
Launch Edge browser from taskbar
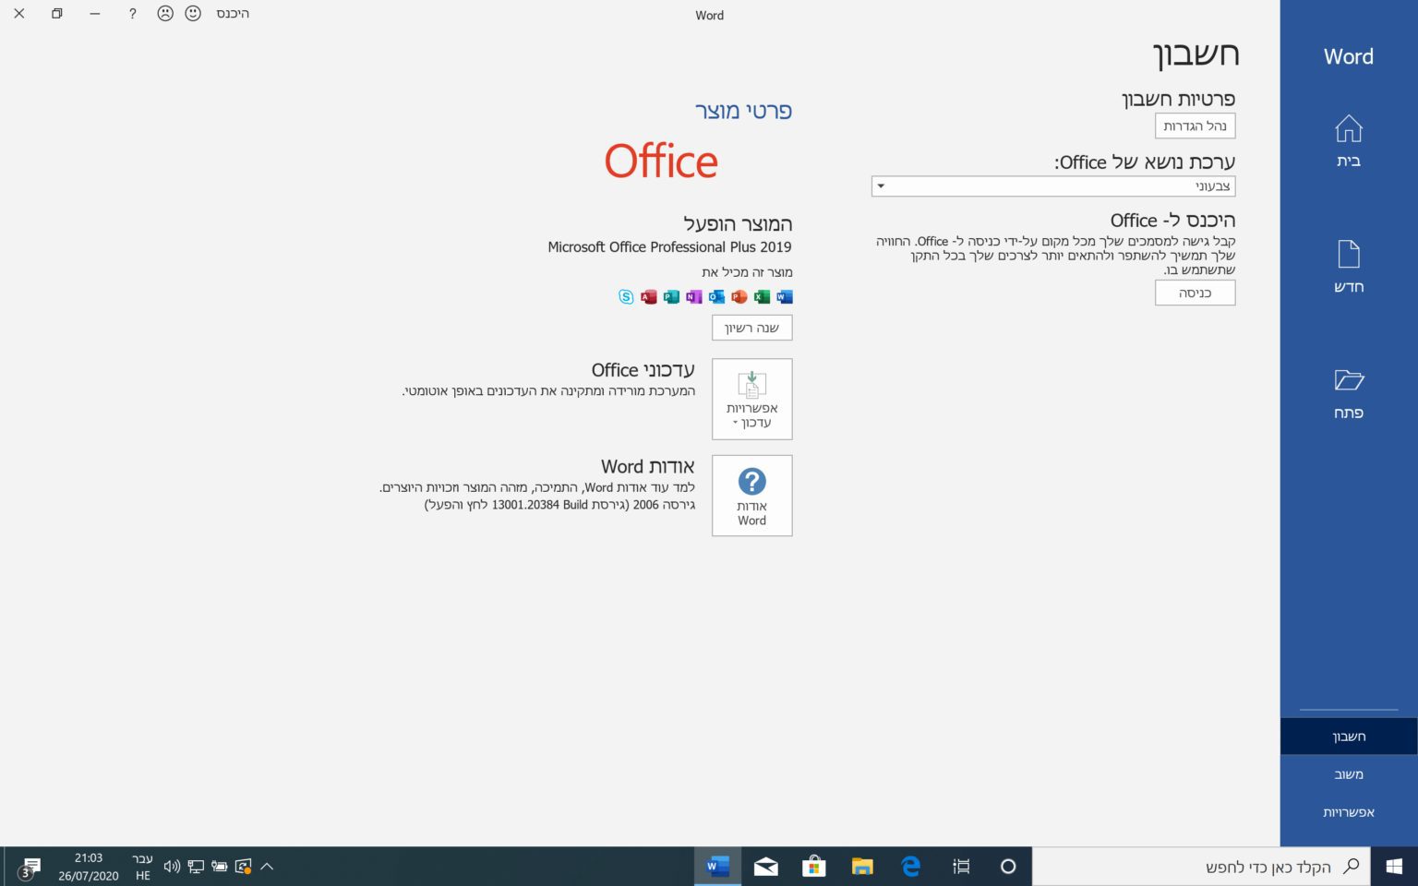point(910,866)
